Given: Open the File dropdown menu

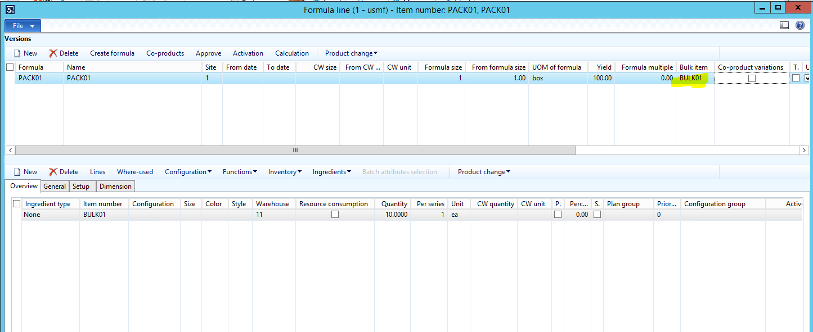Looking at the screenshot, I should 23,26.
